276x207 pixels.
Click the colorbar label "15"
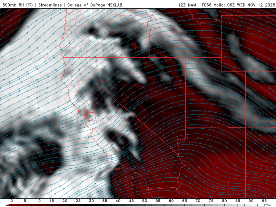[x=51, y=201]
